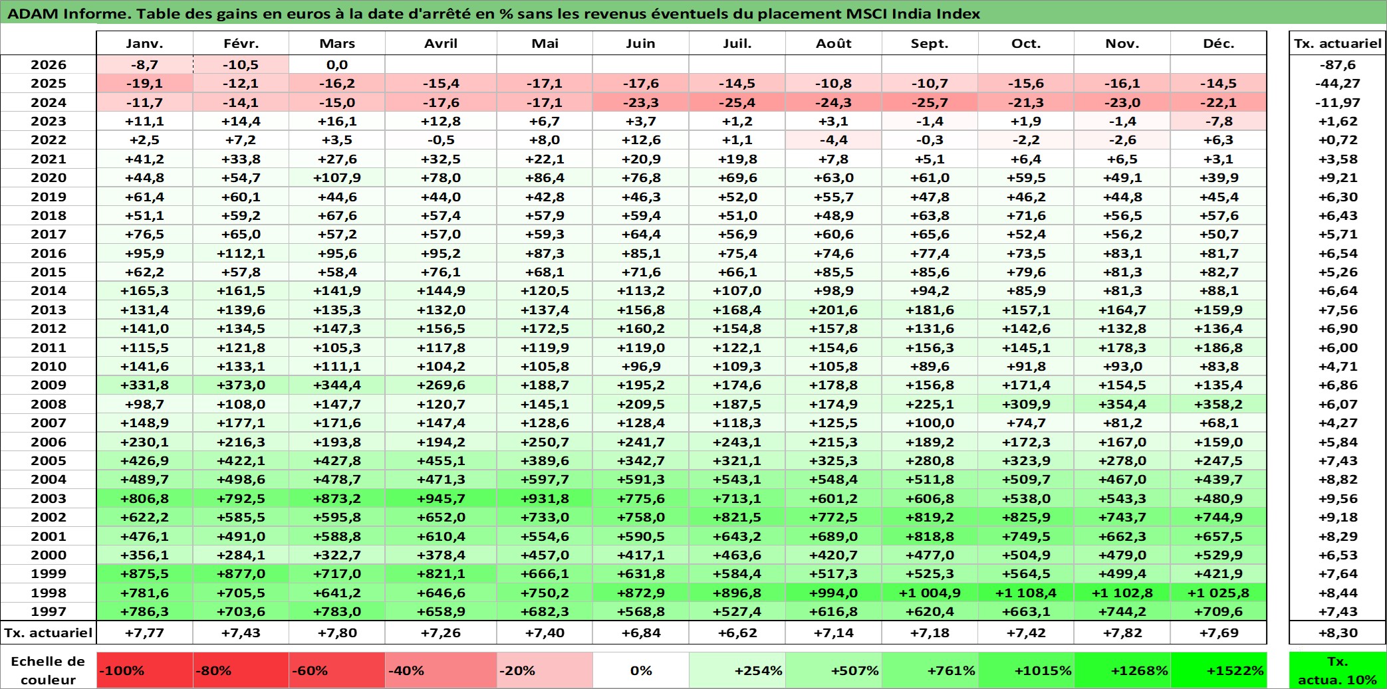The height and width of the screenshot is (689, 1387).
Task: Click the +8,30 overall actuarial rate
Action: click(1338, 633)
